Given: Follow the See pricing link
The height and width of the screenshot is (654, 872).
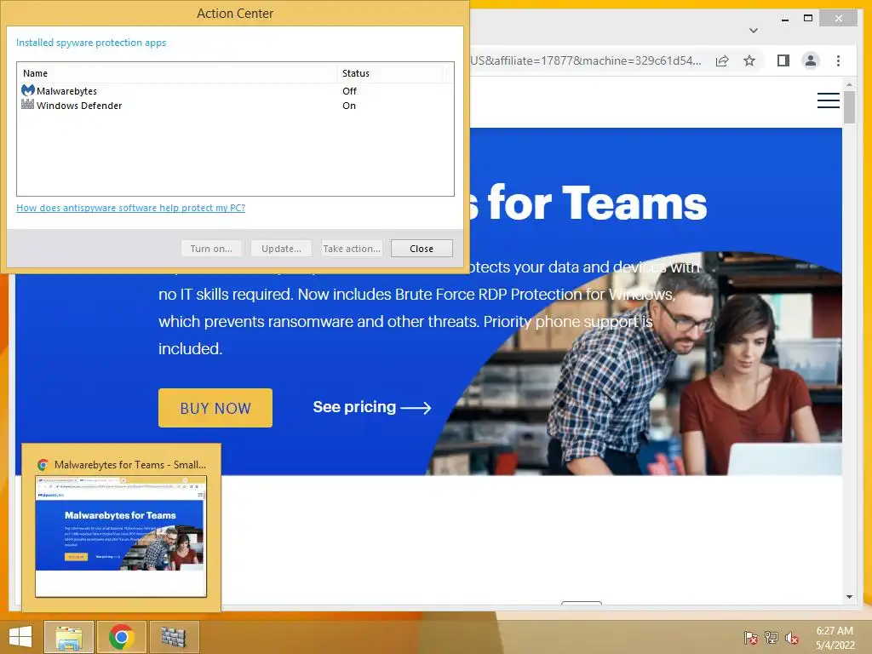Looking at the screenshot, I should (x=371, y=407).
